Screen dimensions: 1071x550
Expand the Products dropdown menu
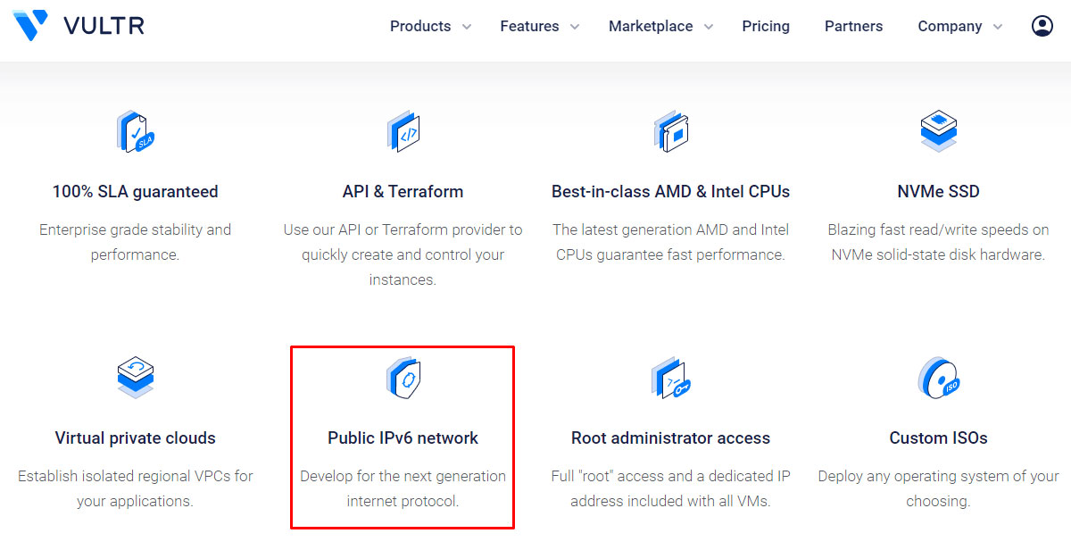(431, 27)
